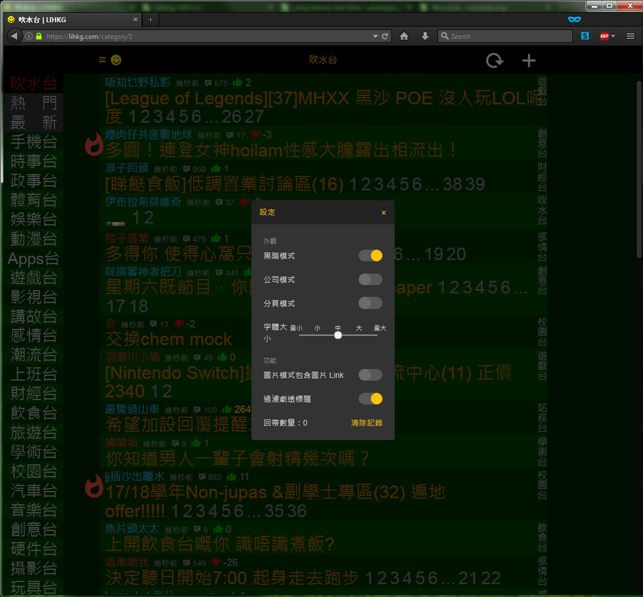Viewport: 643px width, 597px height.
Task: Expand the ABP dropdown chevron
Action: point(614,36)
